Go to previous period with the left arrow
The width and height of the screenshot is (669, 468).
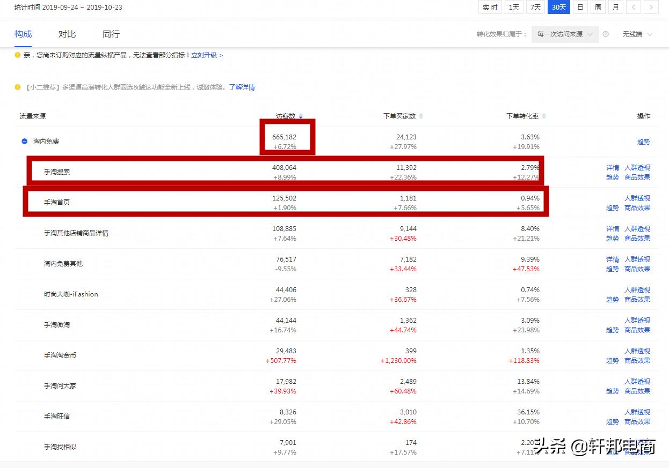pyautogui.click(x=634, y=7)
